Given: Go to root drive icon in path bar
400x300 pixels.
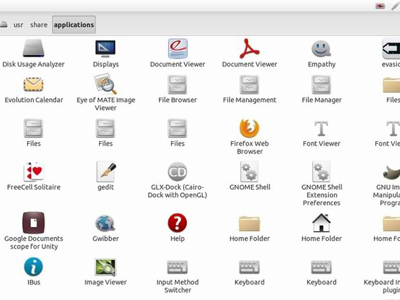Looking at the screenshot, I should coord(3,24).
